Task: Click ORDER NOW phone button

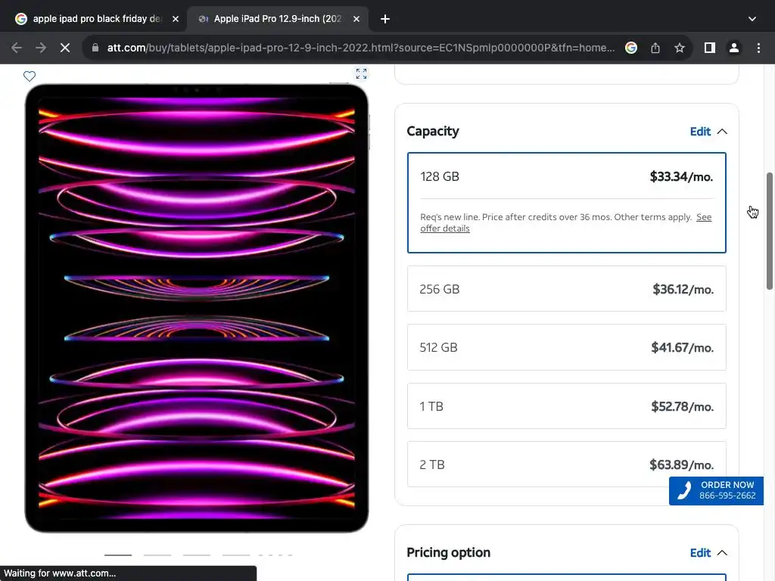Action: click(716, 490)
